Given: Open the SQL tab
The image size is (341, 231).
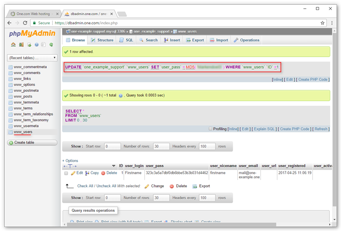Looking at the screenshot, I should (126, 40).
